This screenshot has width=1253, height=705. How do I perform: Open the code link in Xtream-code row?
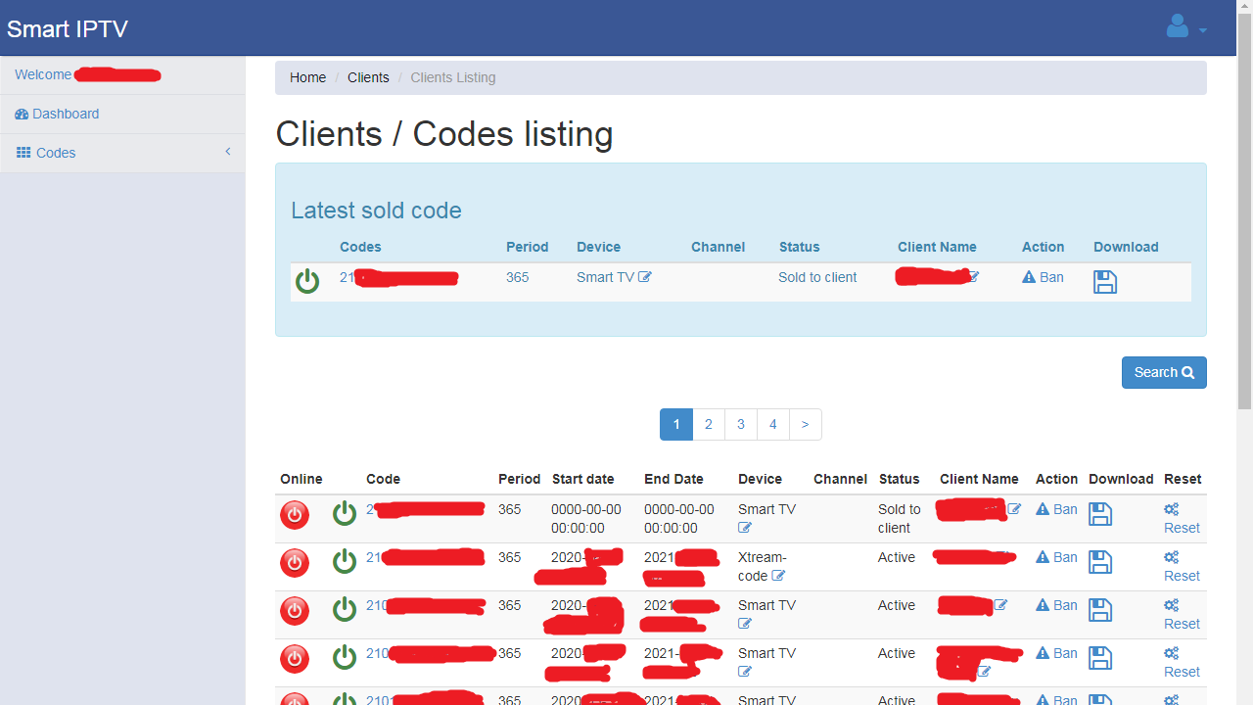[x=425, y=557]
